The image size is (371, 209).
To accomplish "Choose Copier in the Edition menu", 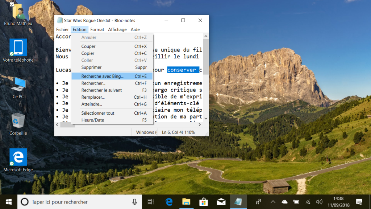I will [x=112, y=53].
